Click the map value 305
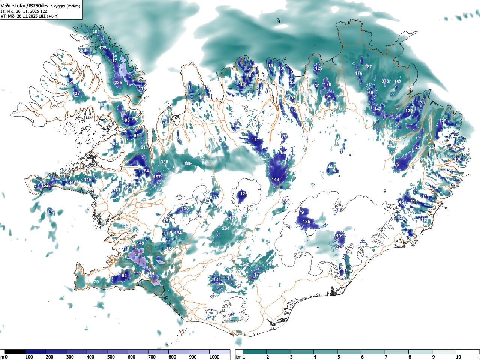 click(270, 264)
